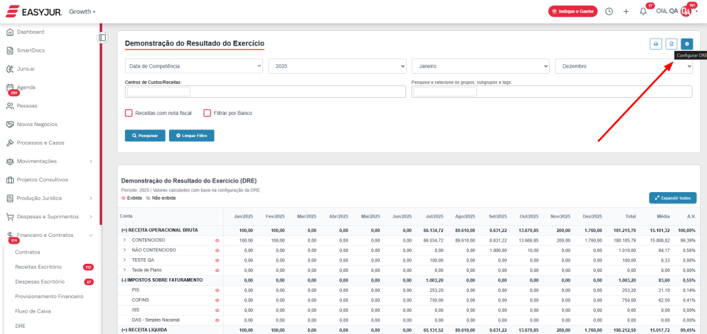Click the Indique e Ganhe button
Viewport: 707px width, 334px height.
(572, 11)
